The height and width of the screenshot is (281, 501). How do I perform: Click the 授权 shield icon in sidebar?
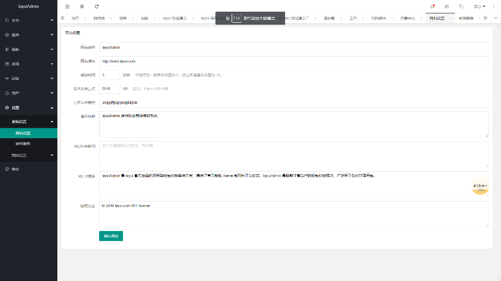7,169
